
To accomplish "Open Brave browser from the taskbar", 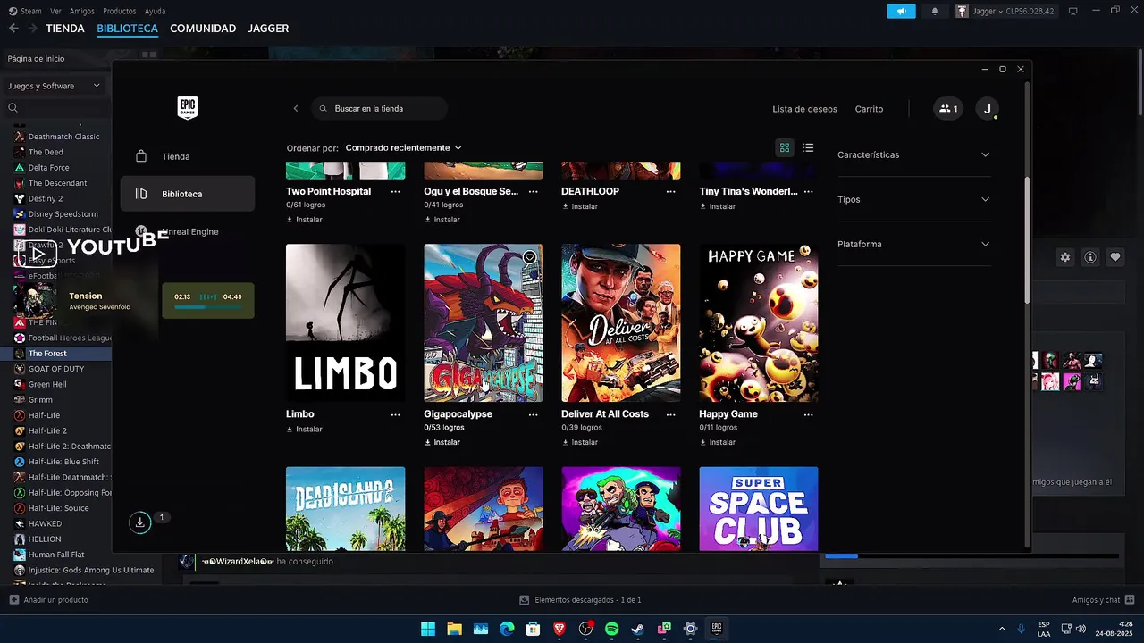I will click(559, 629).
